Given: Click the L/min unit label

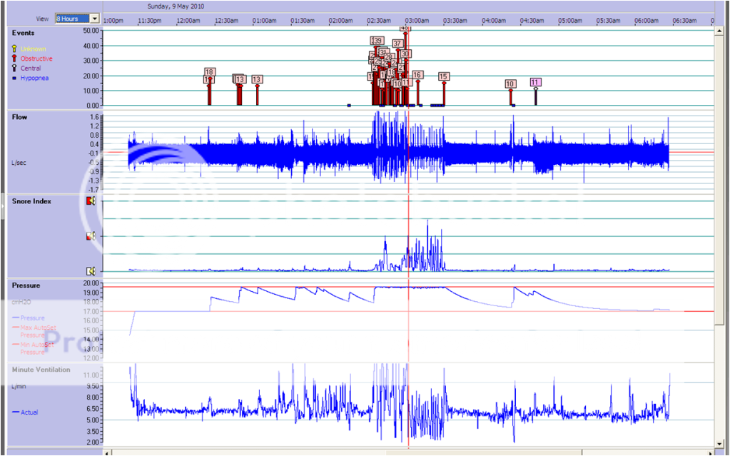Looking at the screenshot, I should pyautogui.click(x=19, y=387).
